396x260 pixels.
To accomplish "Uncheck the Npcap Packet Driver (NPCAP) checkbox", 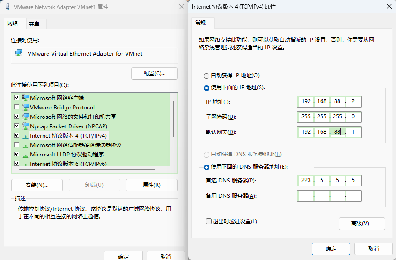I will (x=17, y=126).
